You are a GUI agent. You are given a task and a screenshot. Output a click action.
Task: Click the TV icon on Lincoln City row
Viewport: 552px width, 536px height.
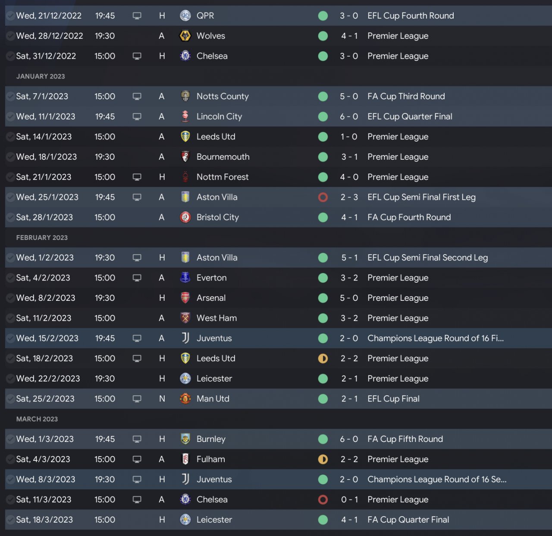[137, 117]
